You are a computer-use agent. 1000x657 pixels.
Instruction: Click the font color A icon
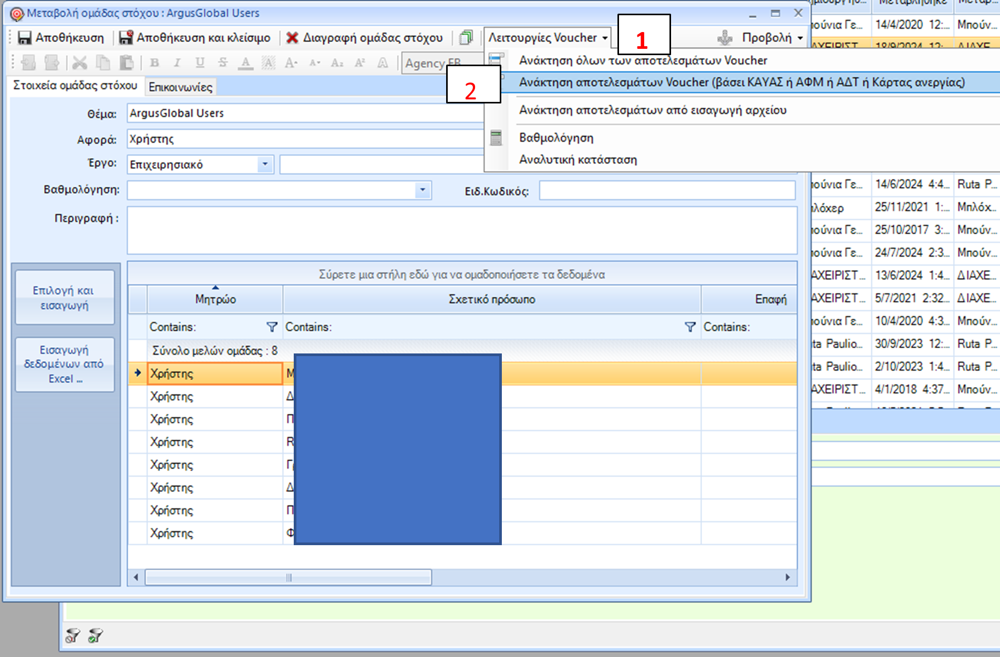(x=245, y=63)
